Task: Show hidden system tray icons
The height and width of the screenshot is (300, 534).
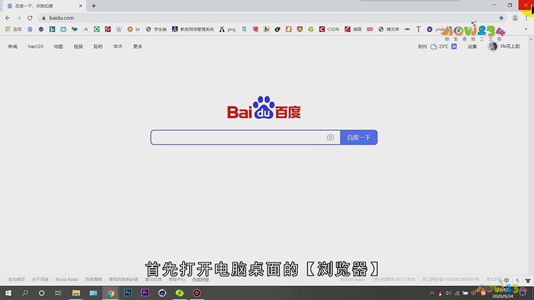Action: click(x=432, y=293)
